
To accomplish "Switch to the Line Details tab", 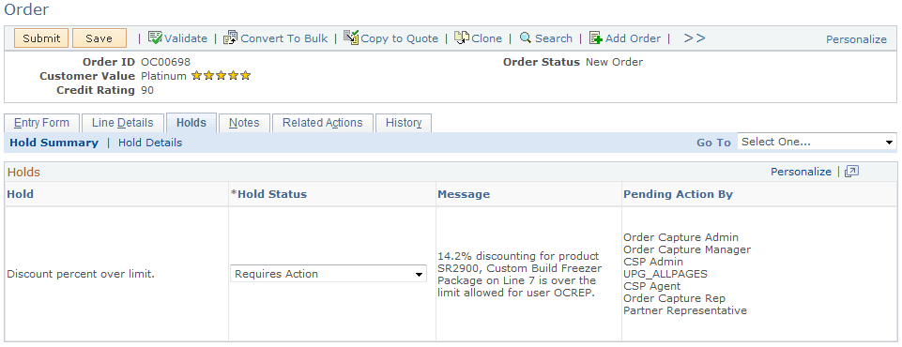I will 123,123.
